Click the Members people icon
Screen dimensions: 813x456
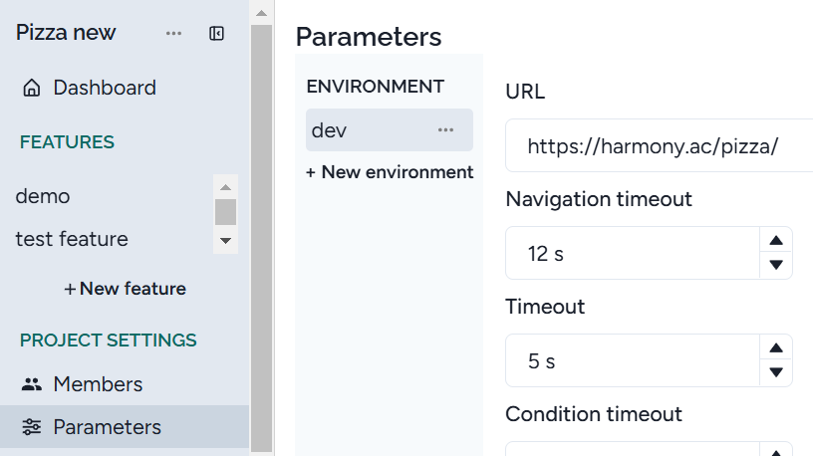pyautogui.click(x=32, y=384)
